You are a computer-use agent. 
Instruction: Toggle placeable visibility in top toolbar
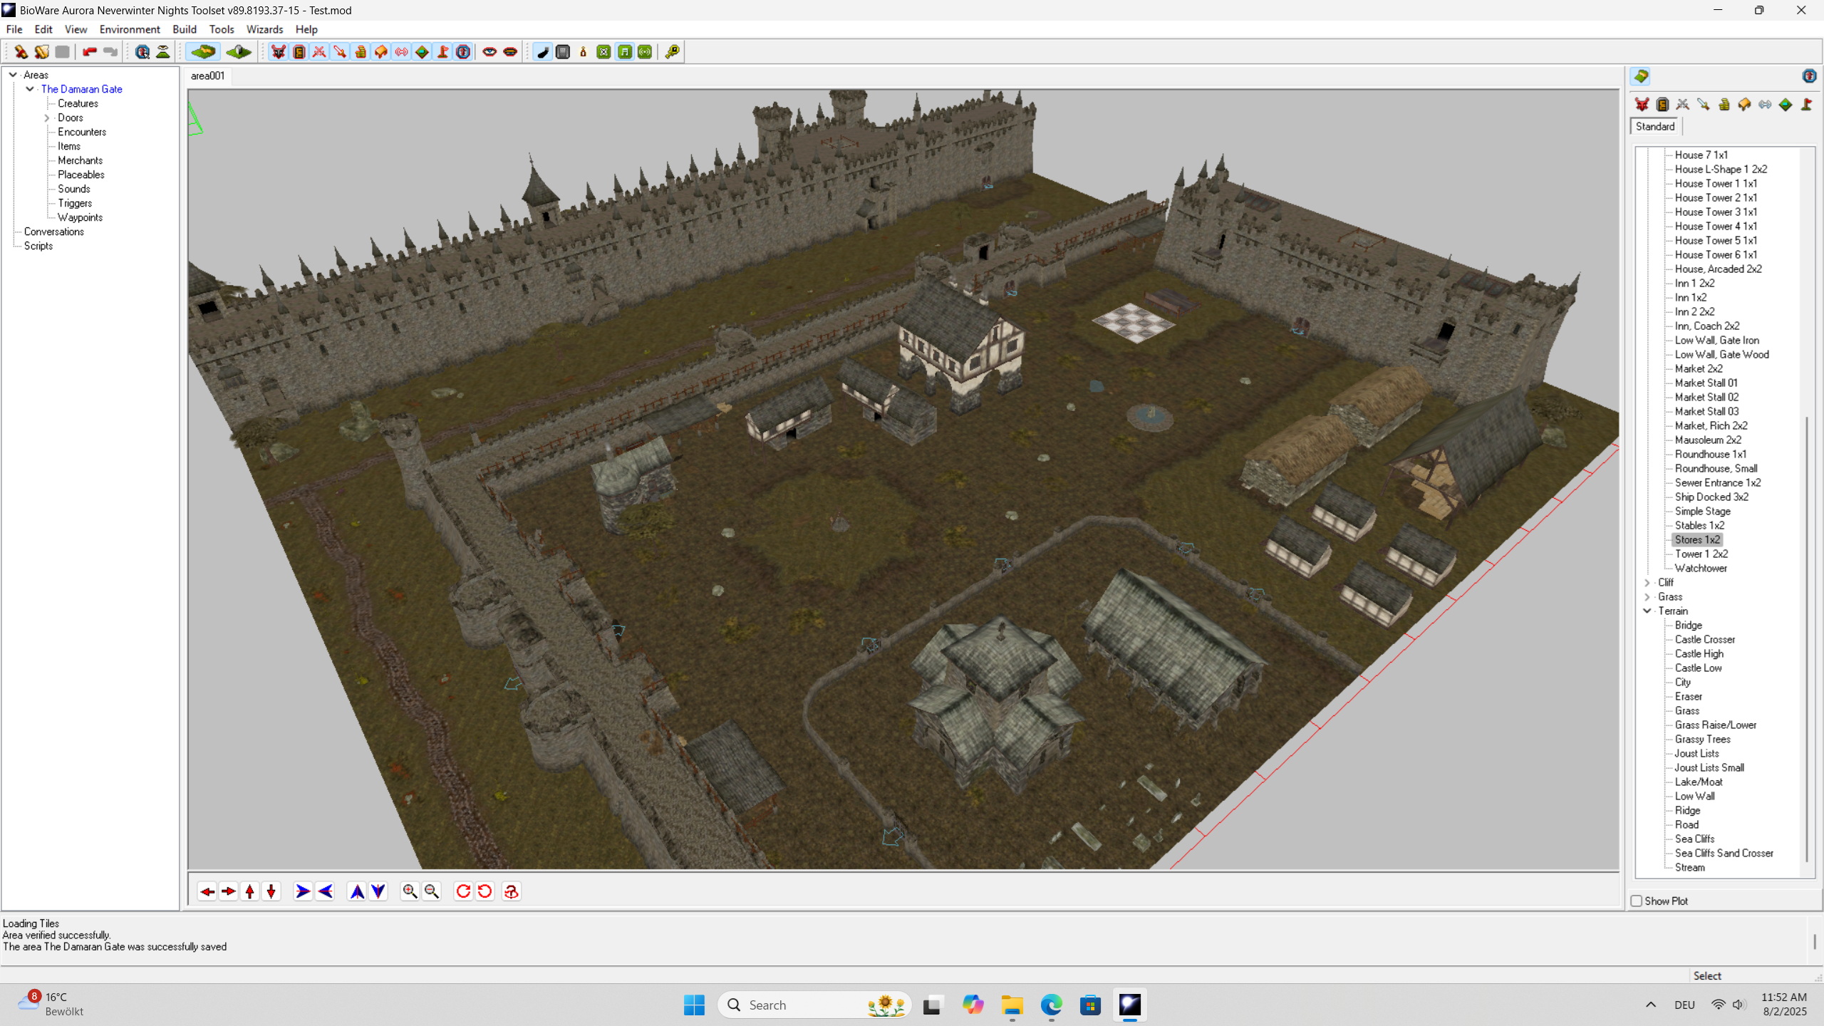click(x=381, y=51)
